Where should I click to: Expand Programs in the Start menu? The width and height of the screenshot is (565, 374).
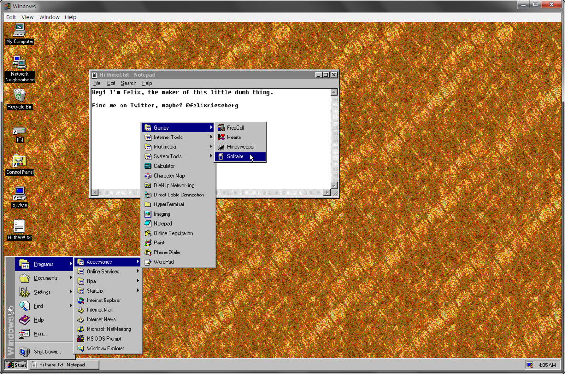45,264
